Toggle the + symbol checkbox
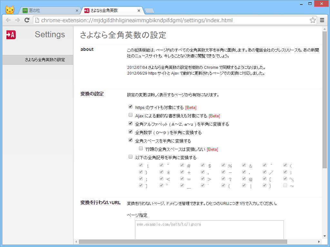The height and width of the screenshot is (247, 330). [x=182, y=172]
